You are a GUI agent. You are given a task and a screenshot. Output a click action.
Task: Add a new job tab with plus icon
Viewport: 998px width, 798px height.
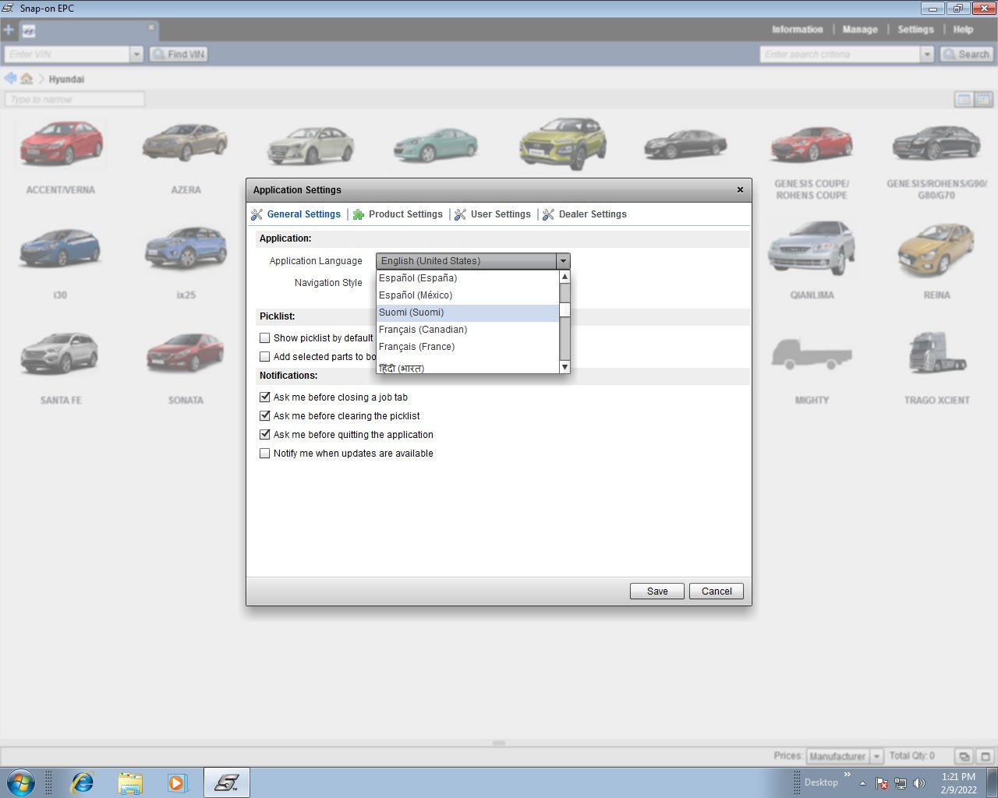[x=9, y=30]
